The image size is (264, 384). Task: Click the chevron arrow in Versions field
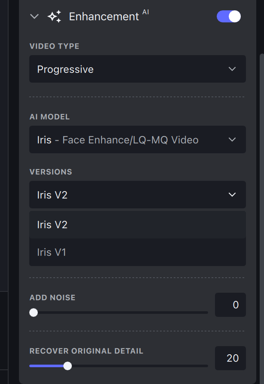(232, 195)
